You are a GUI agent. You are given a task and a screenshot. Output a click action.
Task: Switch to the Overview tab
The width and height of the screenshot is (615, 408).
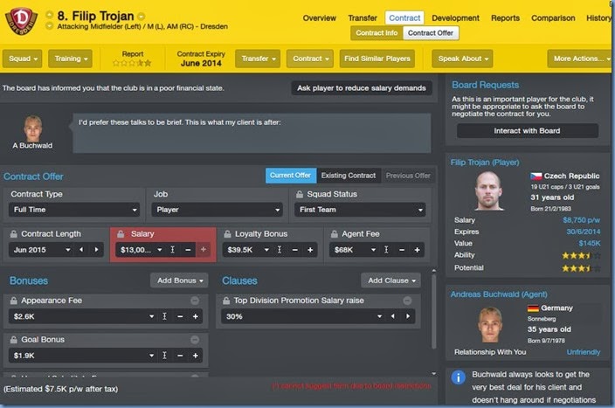319,18
